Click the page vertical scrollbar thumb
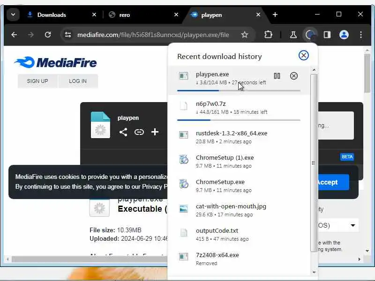This screenshot has width=375, height=281. point(367,73)
